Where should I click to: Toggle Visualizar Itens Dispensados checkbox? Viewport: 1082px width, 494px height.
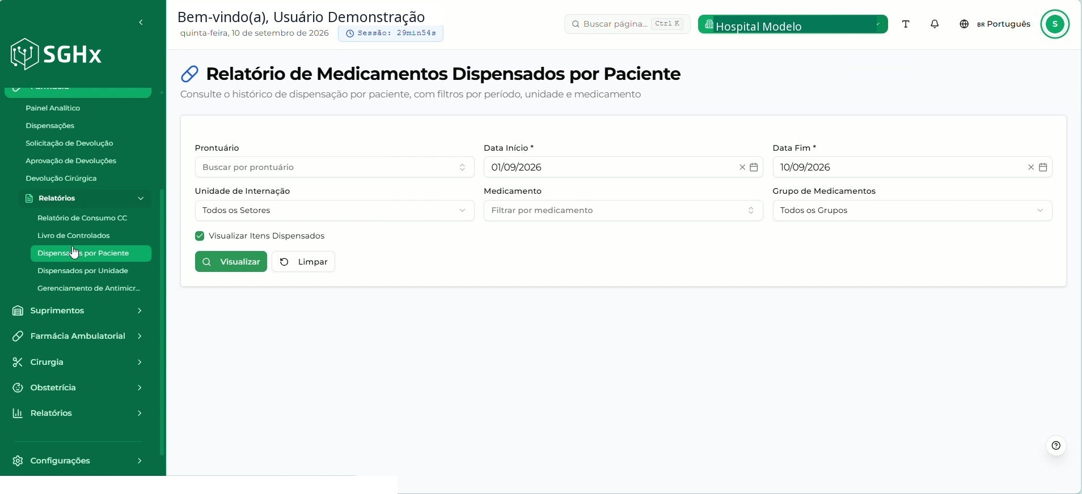coord(200,236)
